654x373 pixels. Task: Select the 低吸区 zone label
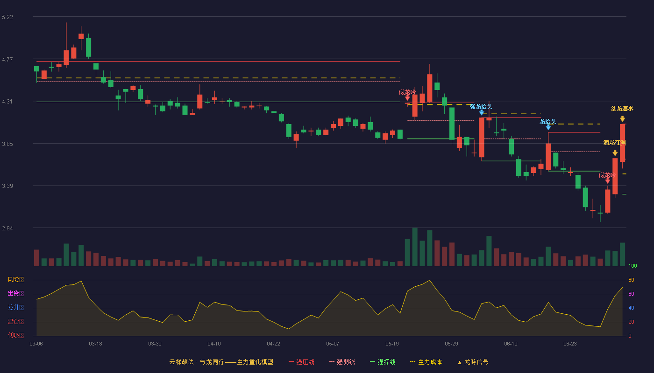coord(16,335)
